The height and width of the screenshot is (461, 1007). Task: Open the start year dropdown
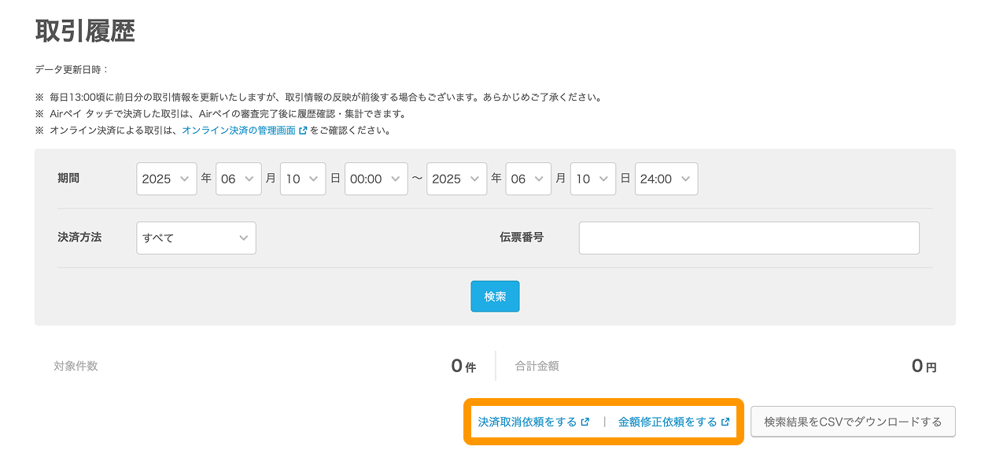(x=167, y=179)
